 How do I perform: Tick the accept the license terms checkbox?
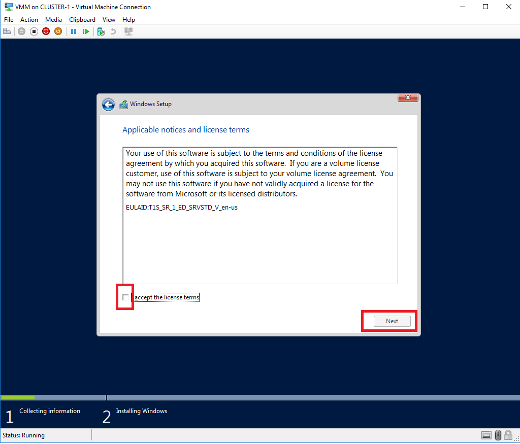point(125,297)
